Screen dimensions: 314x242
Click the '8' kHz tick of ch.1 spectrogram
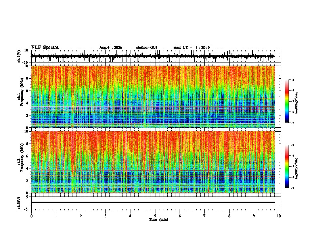pyautogui.click(x=28, y=78)
